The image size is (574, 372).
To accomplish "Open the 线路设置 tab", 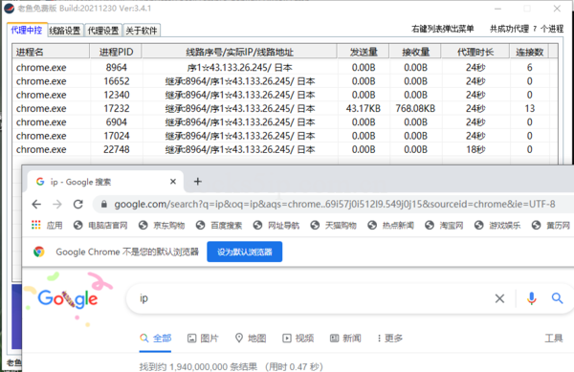I will coord(65,31).
